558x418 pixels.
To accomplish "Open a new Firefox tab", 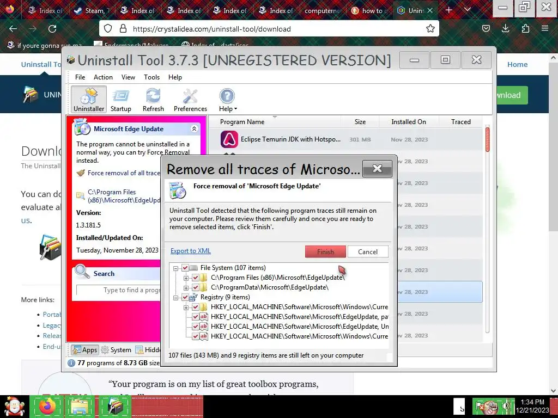I will 449,10.
